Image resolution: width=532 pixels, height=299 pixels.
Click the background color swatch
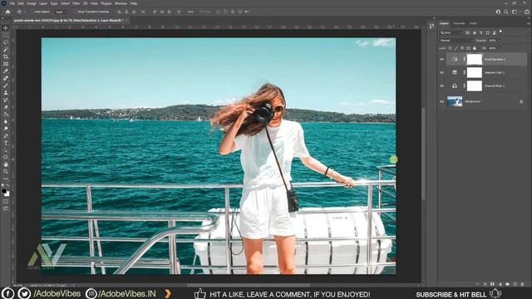[7, 194]
